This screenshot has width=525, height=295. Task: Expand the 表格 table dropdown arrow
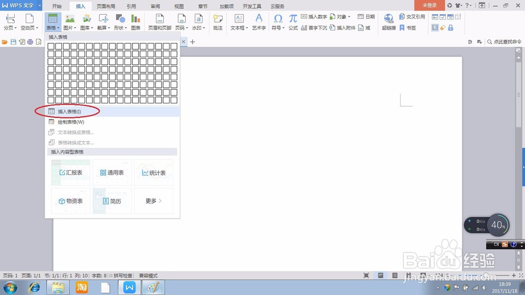tap(58, 28)
